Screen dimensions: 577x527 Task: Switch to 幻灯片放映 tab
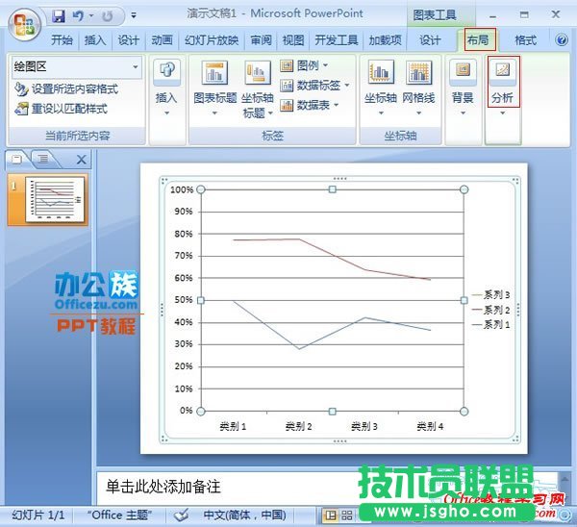coord(212,39)
